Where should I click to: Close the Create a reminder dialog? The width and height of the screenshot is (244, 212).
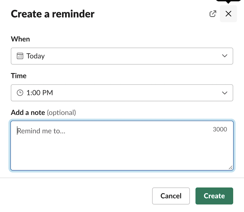(x=228, y=14)
